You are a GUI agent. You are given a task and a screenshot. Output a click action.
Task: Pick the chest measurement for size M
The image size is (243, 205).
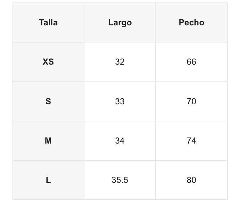(x=191, y=141)
